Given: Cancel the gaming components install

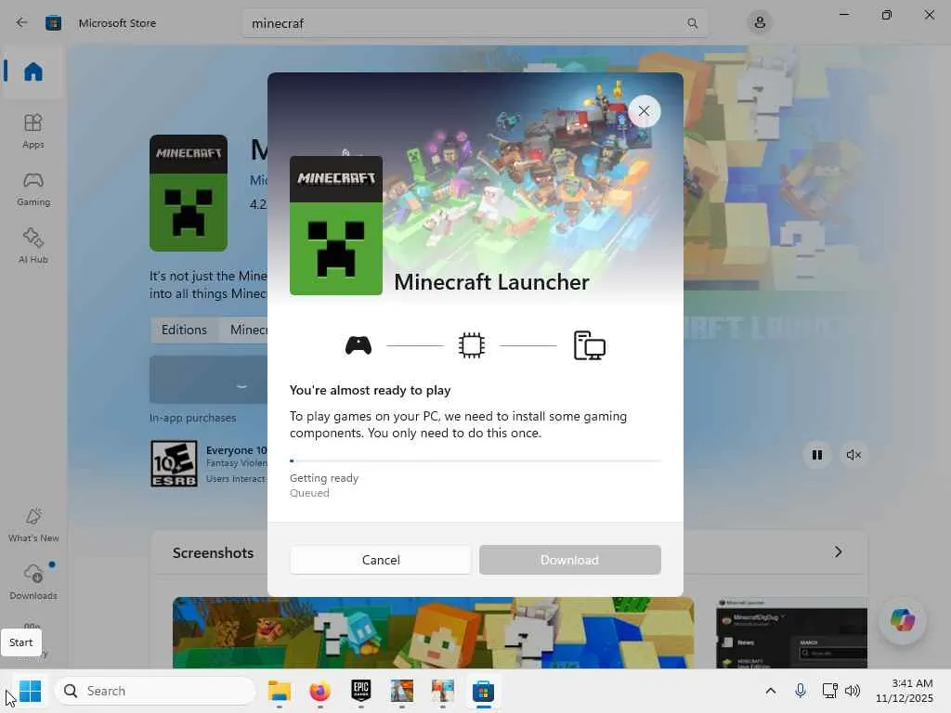Looking at the screenshot, I should [x=380, y=560].
